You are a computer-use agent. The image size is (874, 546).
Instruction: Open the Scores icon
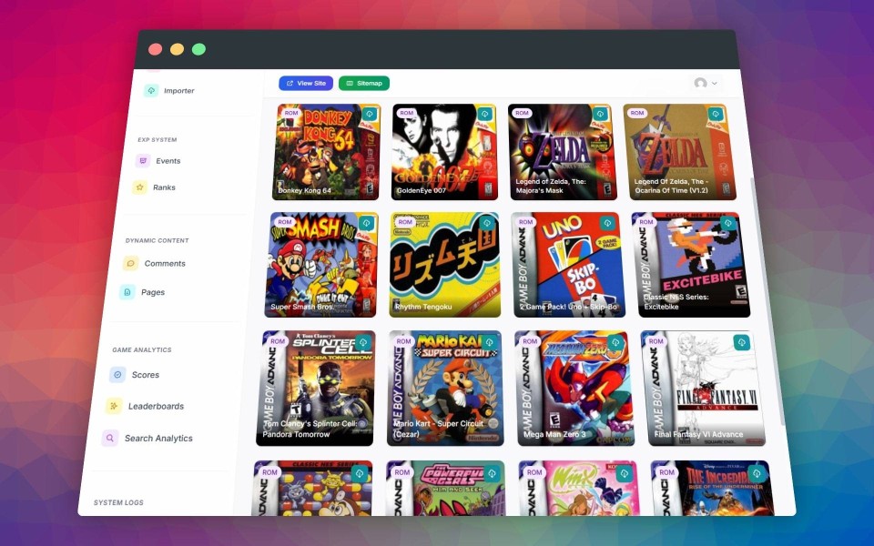[117, 374]
